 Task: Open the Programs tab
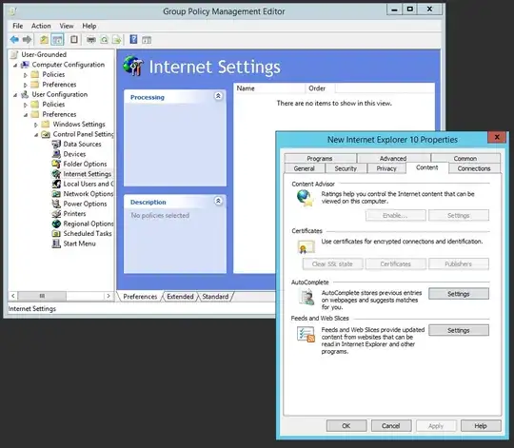point(320,158)
